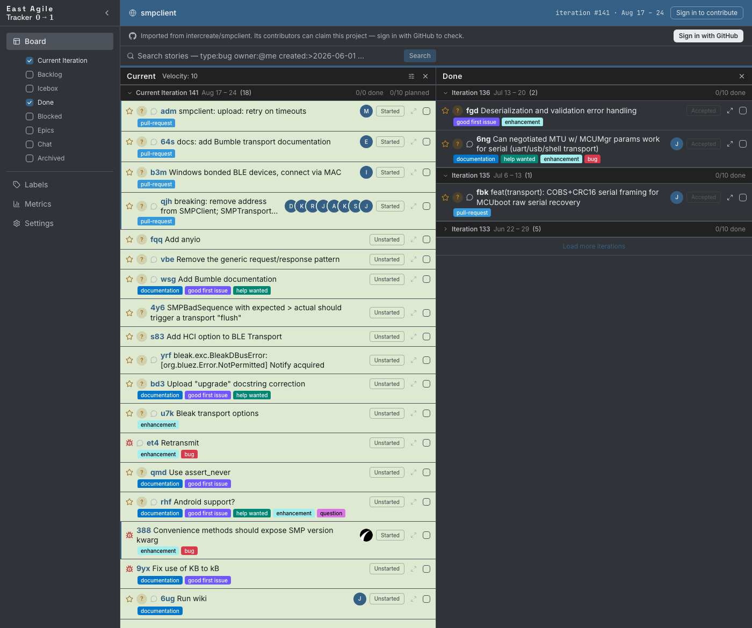Click Sign in with GitHub button
The width and height of the screenshot is (752, 628).
pos(708,36)
